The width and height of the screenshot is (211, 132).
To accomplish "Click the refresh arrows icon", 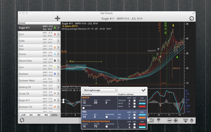I will (x=22, y=120).
